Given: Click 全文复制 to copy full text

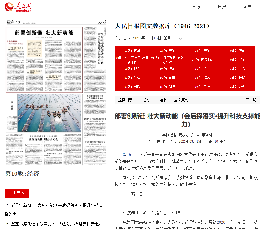Looking at the screenshot, I should (x=181, y=100).
